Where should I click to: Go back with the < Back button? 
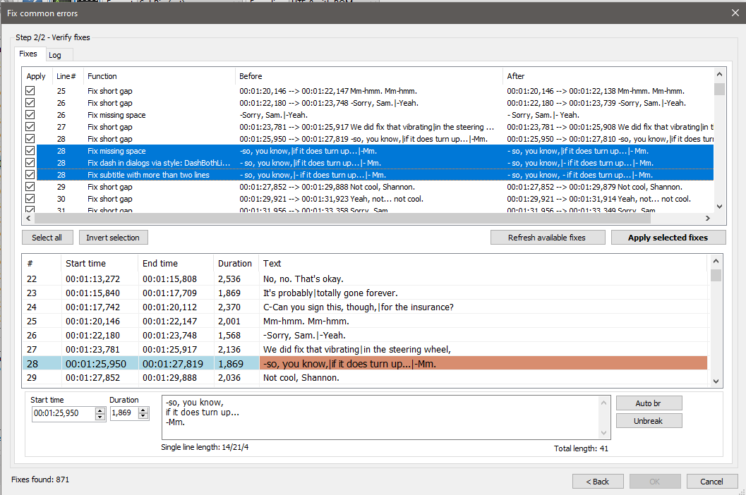click(x=598, y=481)
